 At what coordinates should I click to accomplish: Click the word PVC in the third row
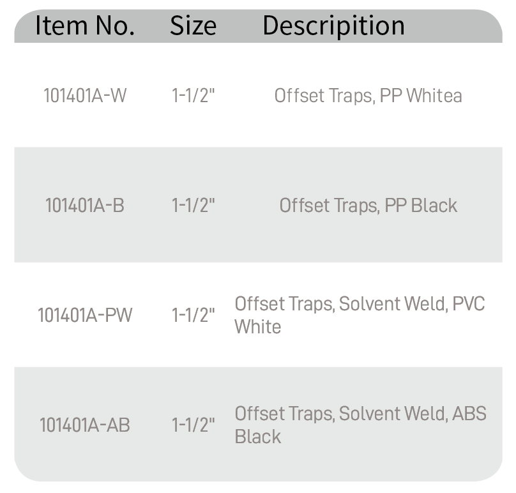tap(469, 303)
